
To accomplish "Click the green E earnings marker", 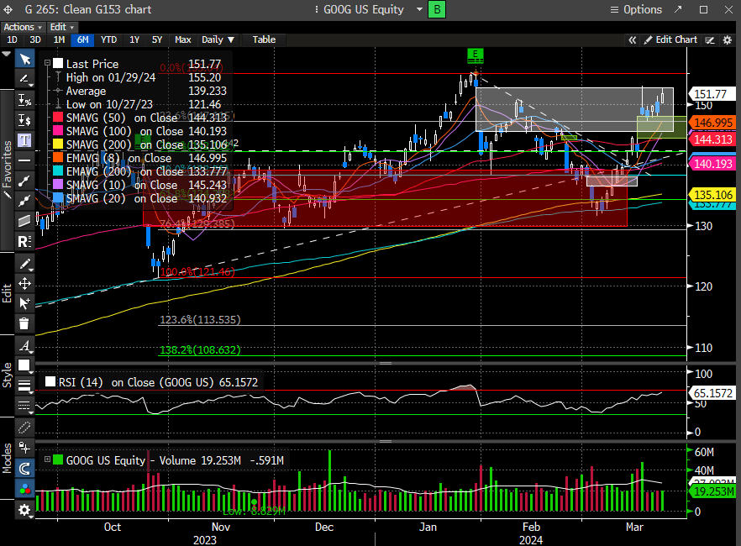I will tap(475, 55).
